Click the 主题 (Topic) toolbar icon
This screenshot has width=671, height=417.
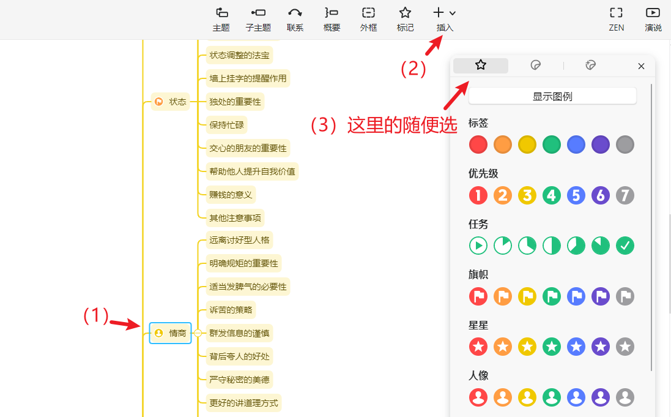point(221,19)
